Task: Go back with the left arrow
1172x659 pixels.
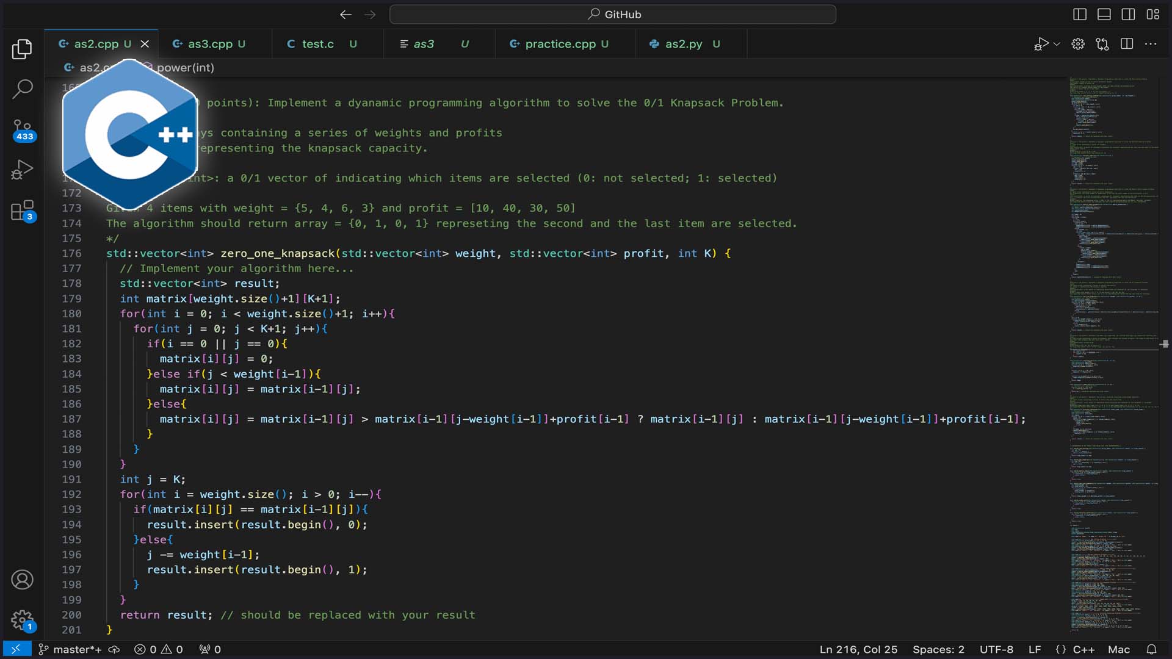Action: [345, 15]
